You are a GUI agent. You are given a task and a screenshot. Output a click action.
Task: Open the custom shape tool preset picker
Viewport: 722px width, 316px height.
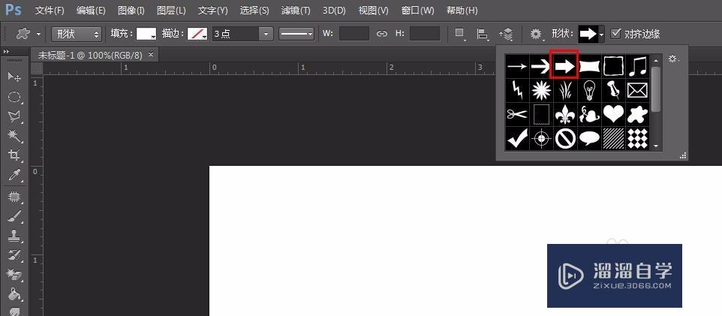pos(28,34)
